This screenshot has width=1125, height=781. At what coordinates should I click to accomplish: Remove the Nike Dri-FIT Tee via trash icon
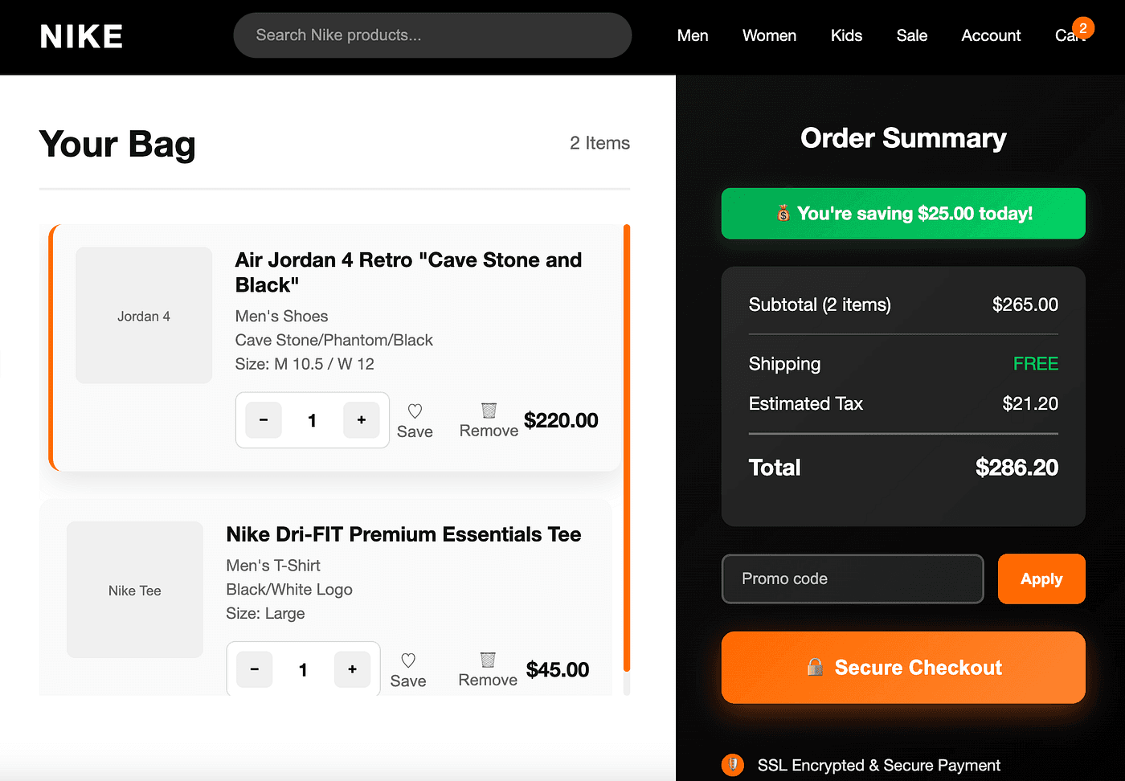click(x=488, y=660)
